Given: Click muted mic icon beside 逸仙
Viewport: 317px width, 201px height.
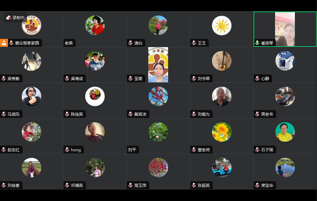Looking at the screenshot, I should (x=131, y=43).
